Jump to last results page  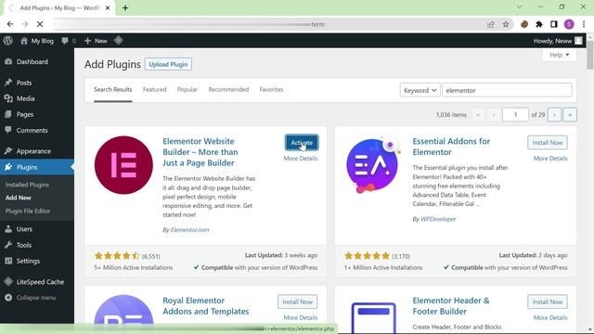(570, 115)
